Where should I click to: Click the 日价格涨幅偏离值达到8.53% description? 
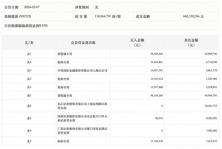26,25
